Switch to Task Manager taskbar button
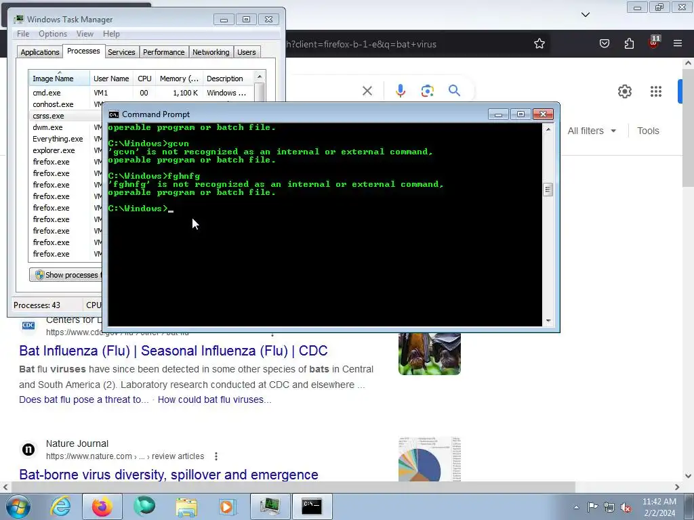Image resolution: width=694 pixels, height=520 pixels. (x=270, y=506)
